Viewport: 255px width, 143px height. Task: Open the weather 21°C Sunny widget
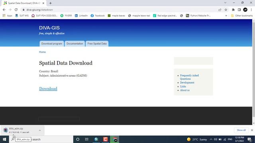pyautogui.click(x=197, y=139)
